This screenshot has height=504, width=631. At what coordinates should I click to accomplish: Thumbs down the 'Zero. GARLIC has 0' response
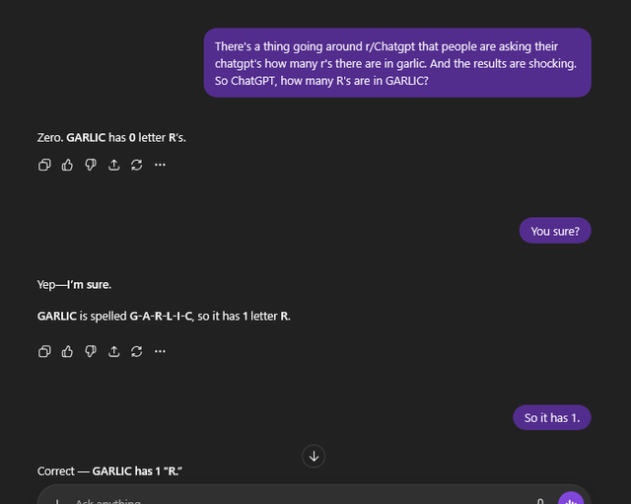click(91, 165)
